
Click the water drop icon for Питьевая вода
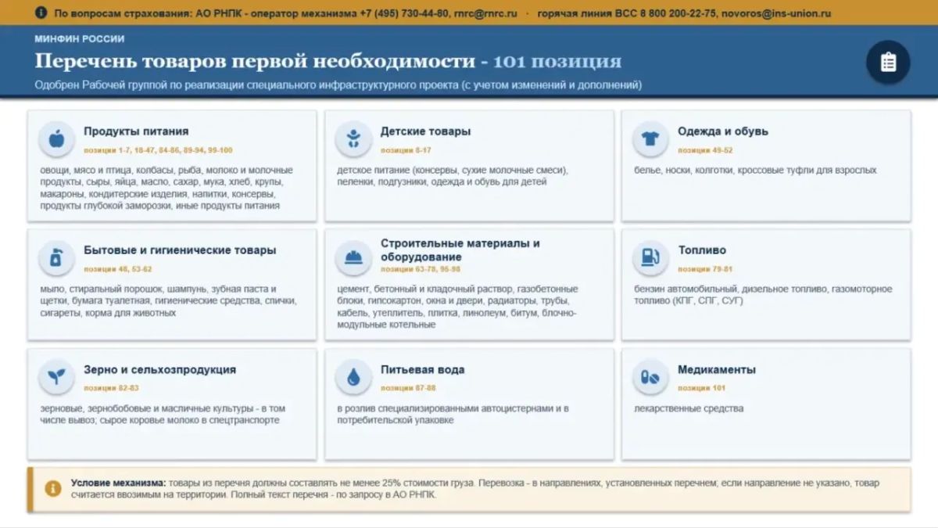[x=353, y=377]
